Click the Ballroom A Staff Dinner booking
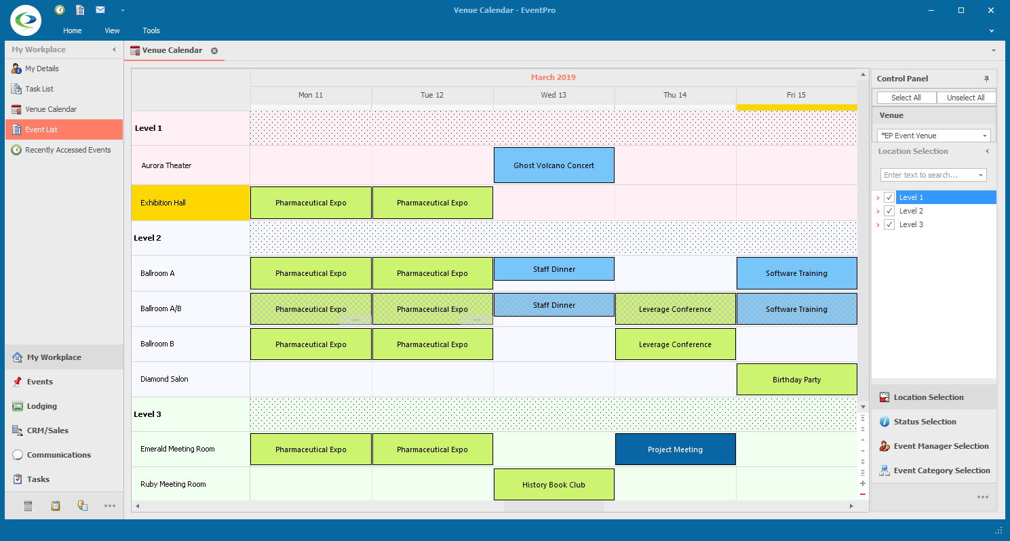The image size is (1010, 541). pyautogui.click(x=554, y=269)
